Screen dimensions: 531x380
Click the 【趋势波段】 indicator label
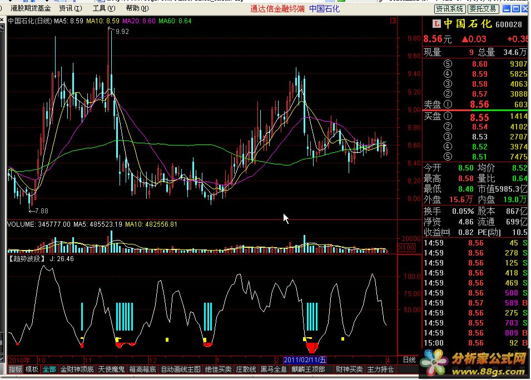[27, 259]
